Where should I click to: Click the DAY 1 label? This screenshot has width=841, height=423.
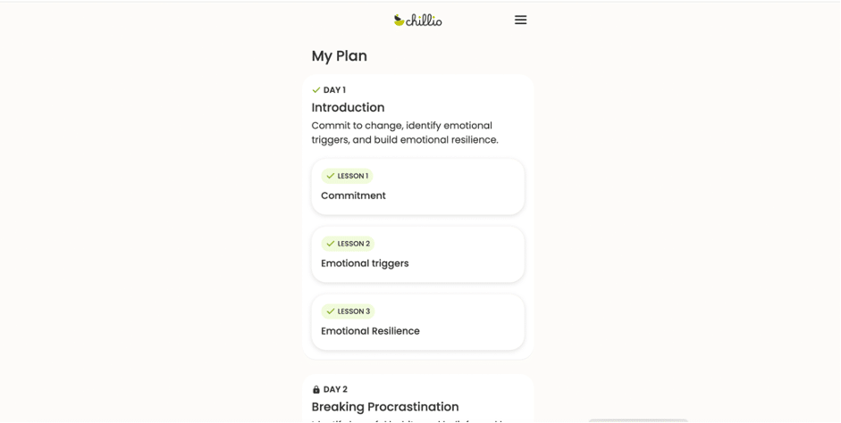coord(334,90)
